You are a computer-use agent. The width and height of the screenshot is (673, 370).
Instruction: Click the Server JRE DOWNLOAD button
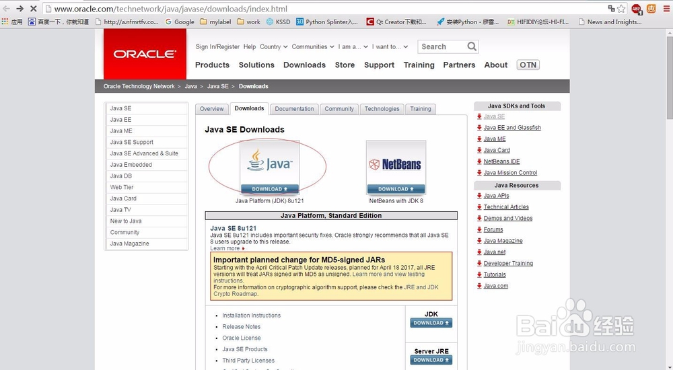[431, 360]
